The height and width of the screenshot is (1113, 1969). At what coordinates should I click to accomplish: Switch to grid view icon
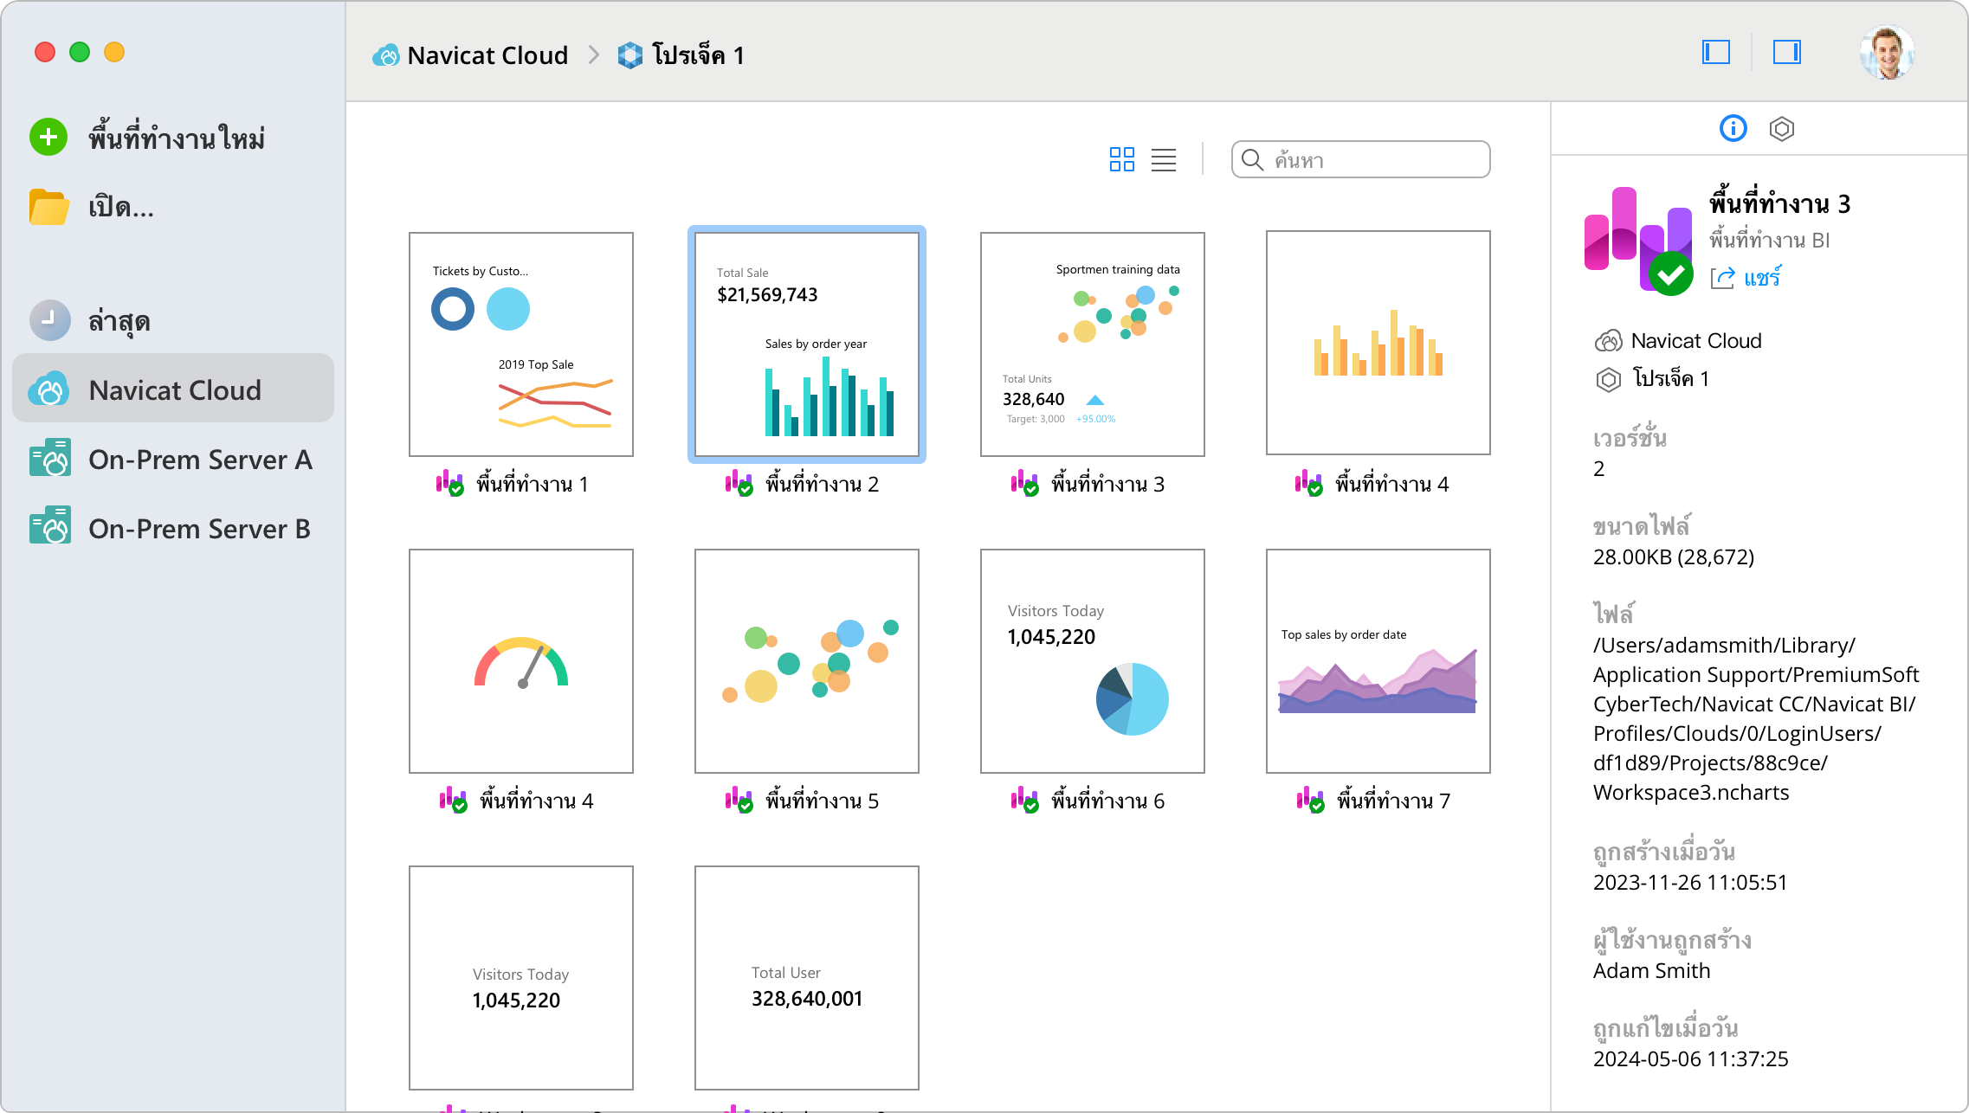(x=1121, y=159)
